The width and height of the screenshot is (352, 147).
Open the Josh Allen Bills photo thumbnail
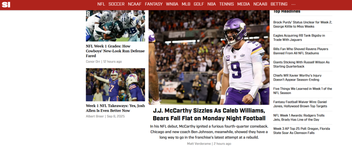115,85
